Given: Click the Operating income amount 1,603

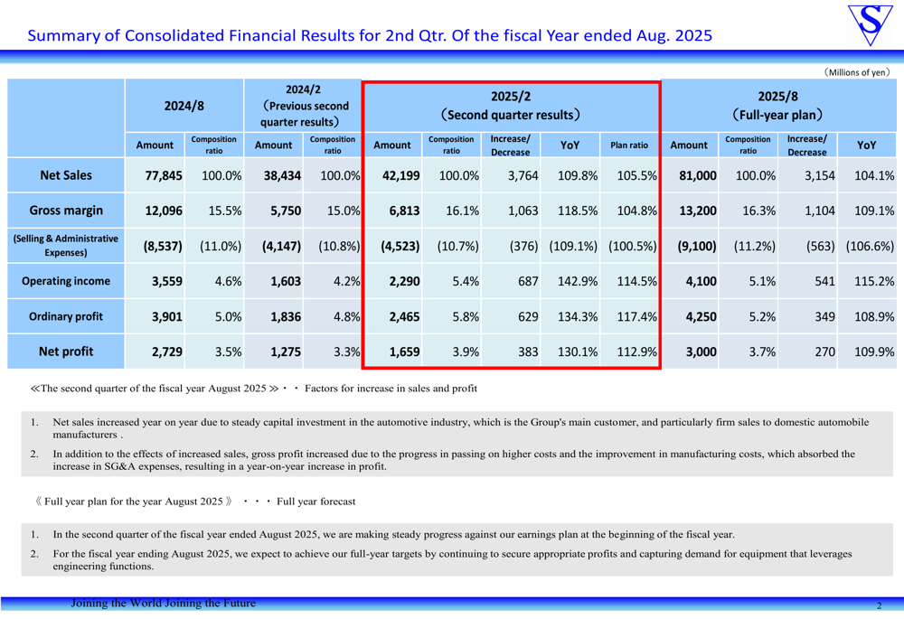Looking at the screenshot, I should (286, 281).
